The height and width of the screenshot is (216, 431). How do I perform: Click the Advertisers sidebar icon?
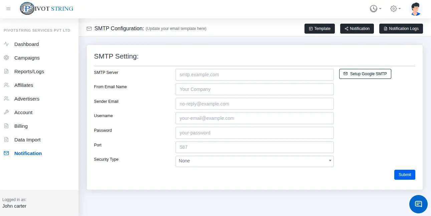coord(6,99)
